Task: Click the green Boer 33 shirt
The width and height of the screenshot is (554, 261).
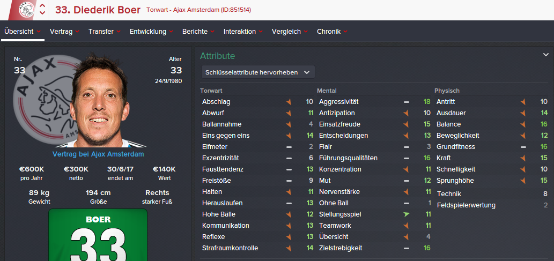Action: coord(98,236)
